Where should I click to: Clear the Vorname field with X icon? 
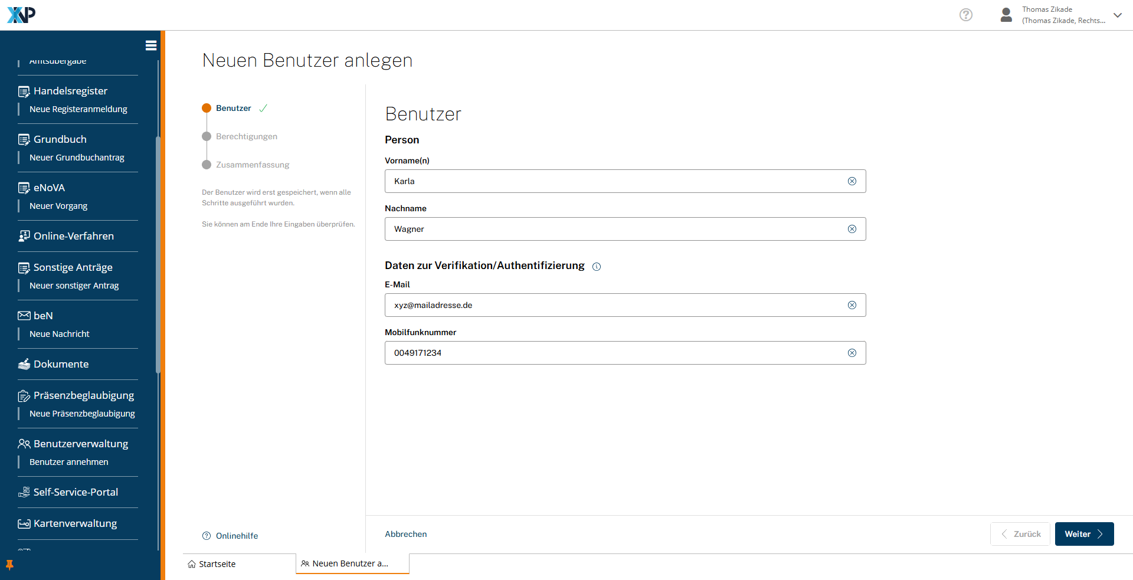852,181
